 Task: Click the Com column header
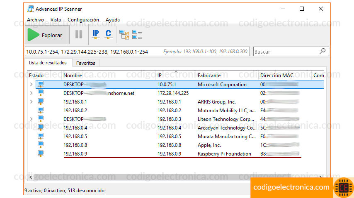[318, 75]
